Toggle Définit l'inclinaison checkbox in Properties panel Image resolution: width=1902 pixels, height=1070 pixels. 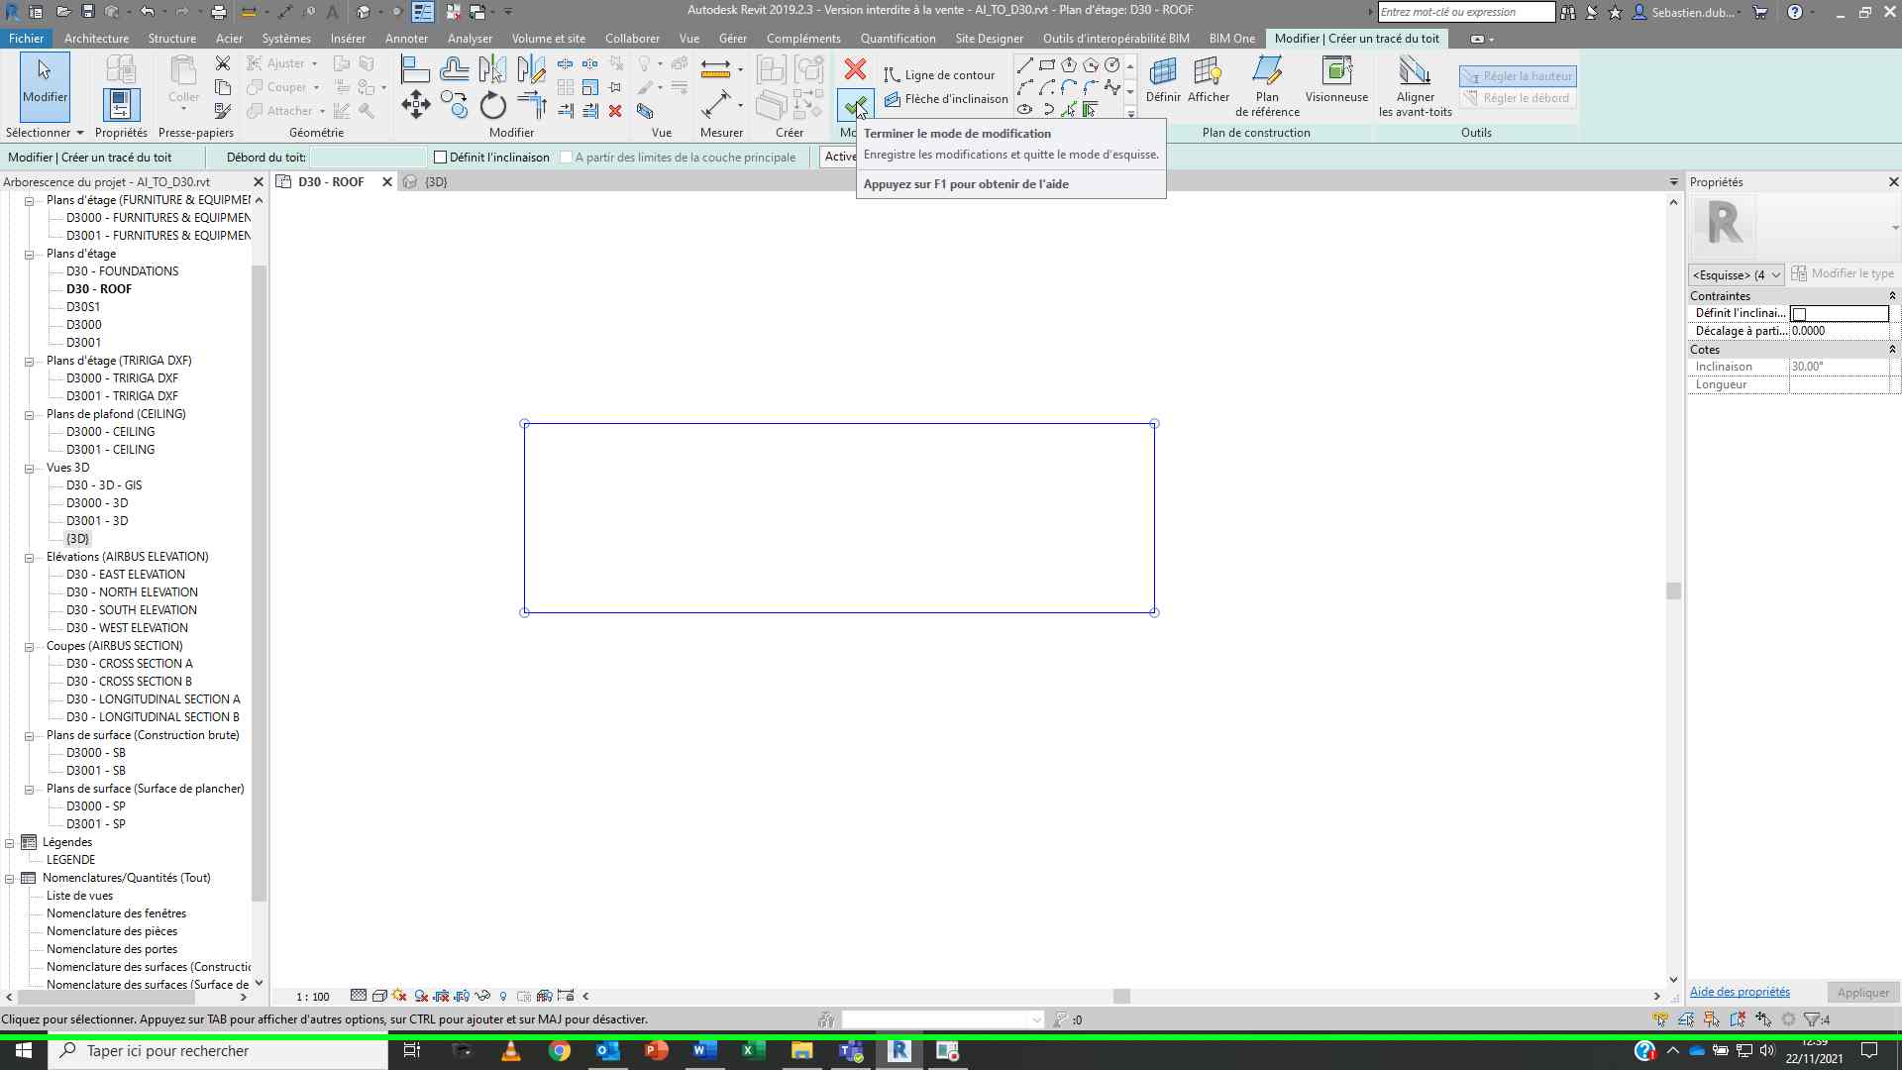1799,314
